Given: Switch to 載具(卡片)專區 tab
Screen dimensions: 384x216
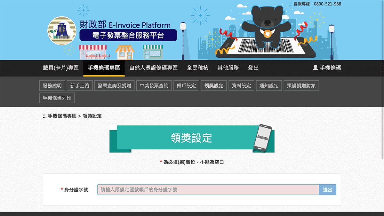Looking at the screenshot, I should [x=60, y=68].
